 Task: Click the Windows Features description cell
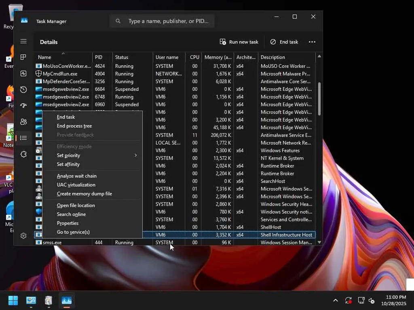[x=280, y=151]
